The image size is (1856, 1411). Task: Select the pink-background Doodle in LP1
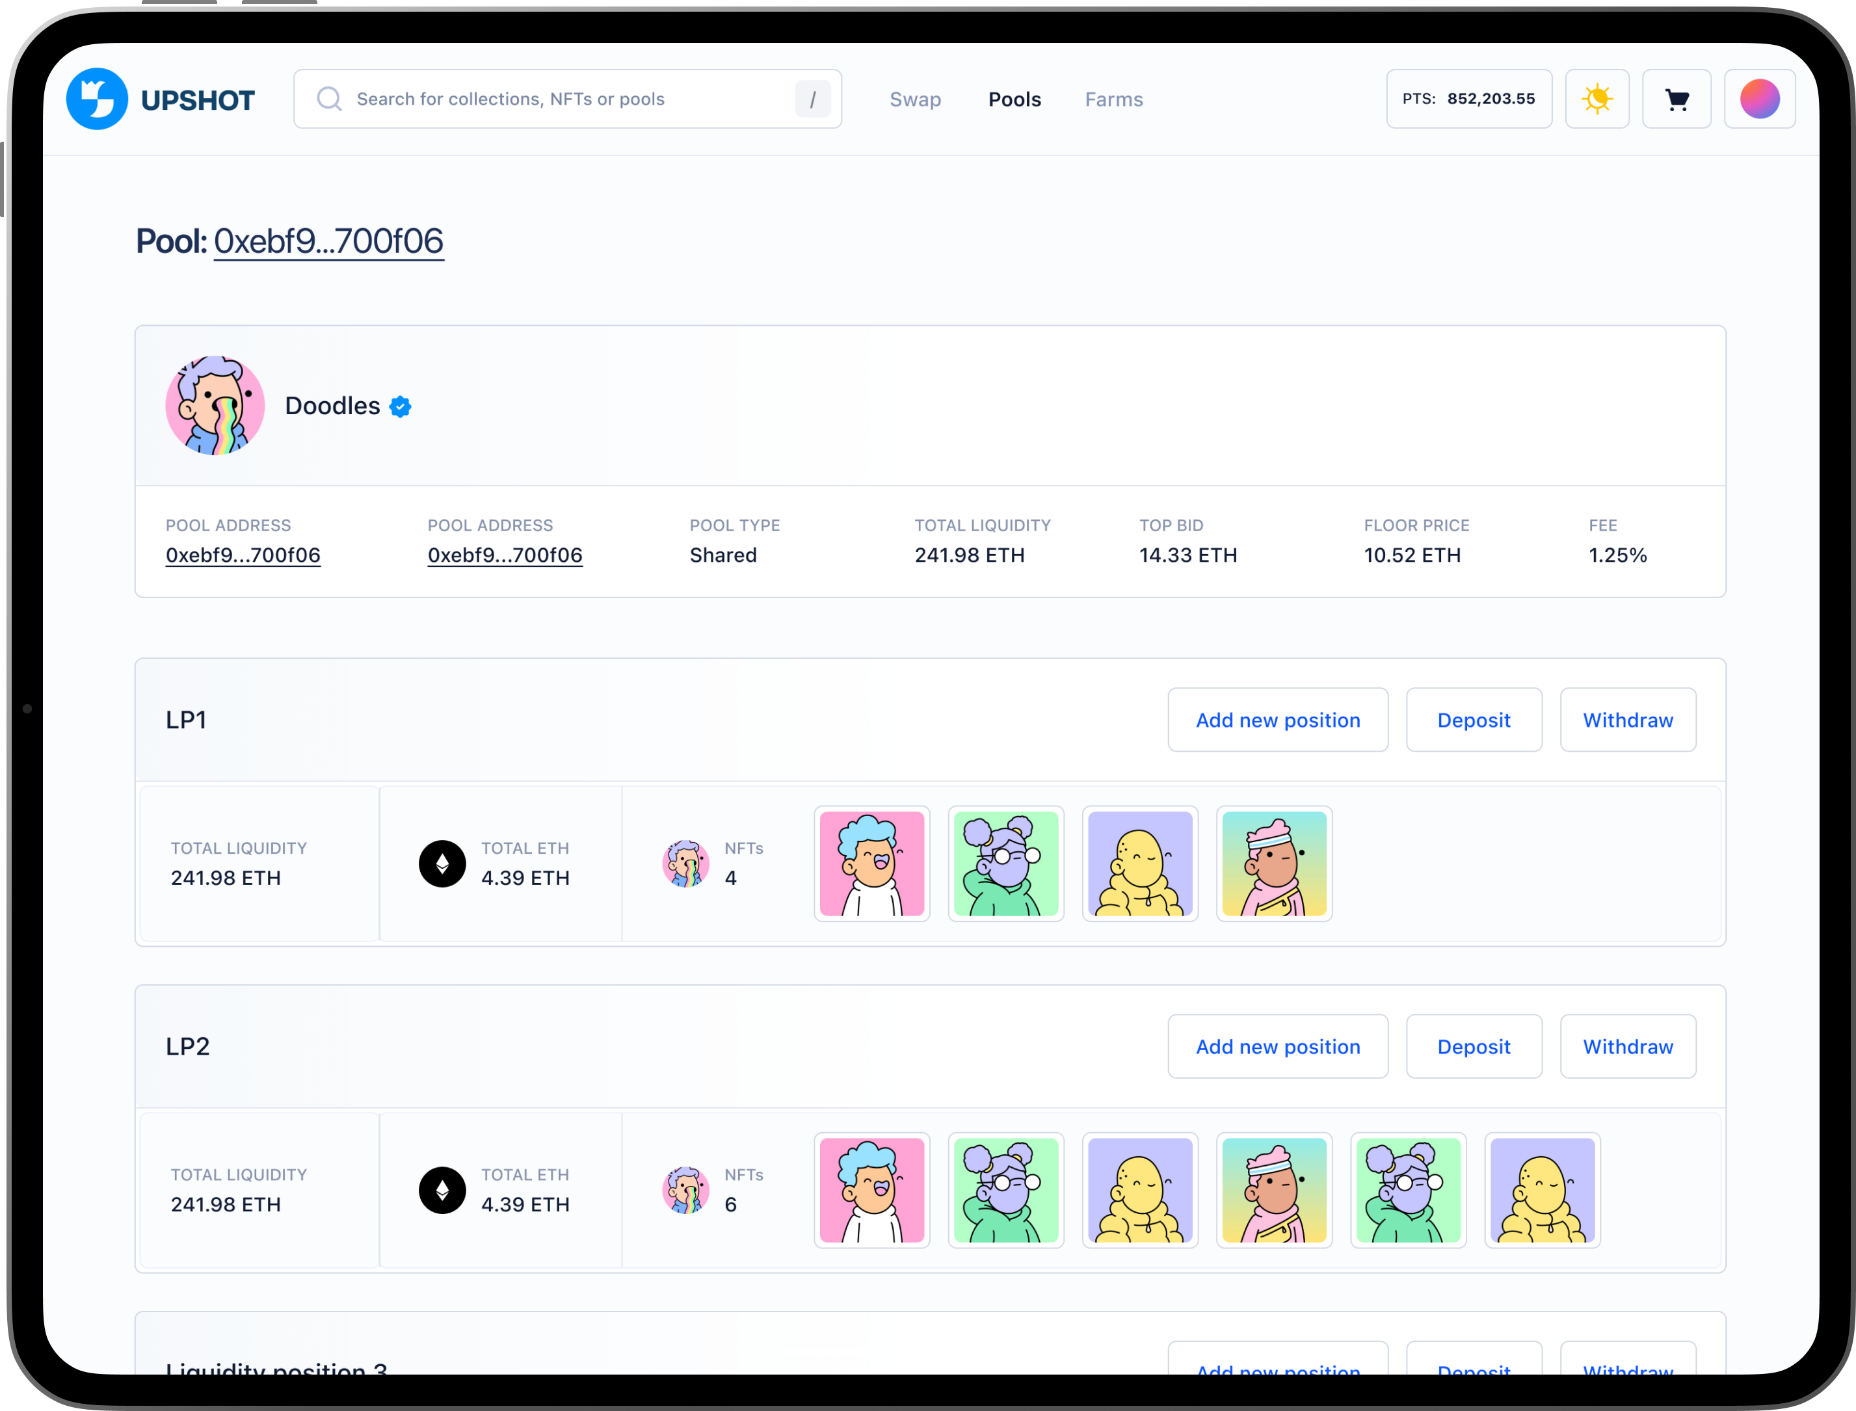871,864
